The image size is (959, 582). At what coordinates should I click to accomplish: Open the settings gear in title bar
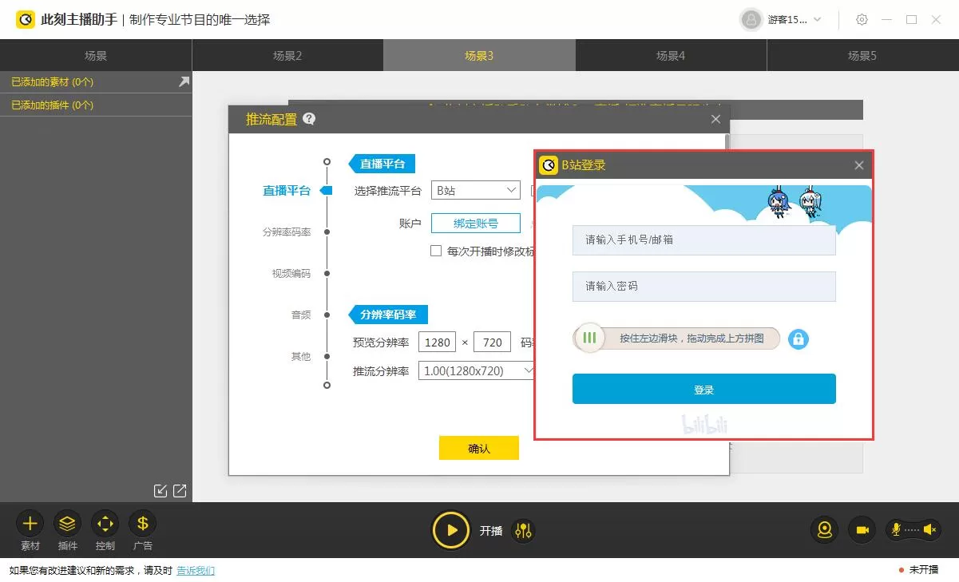pos(862,19)
